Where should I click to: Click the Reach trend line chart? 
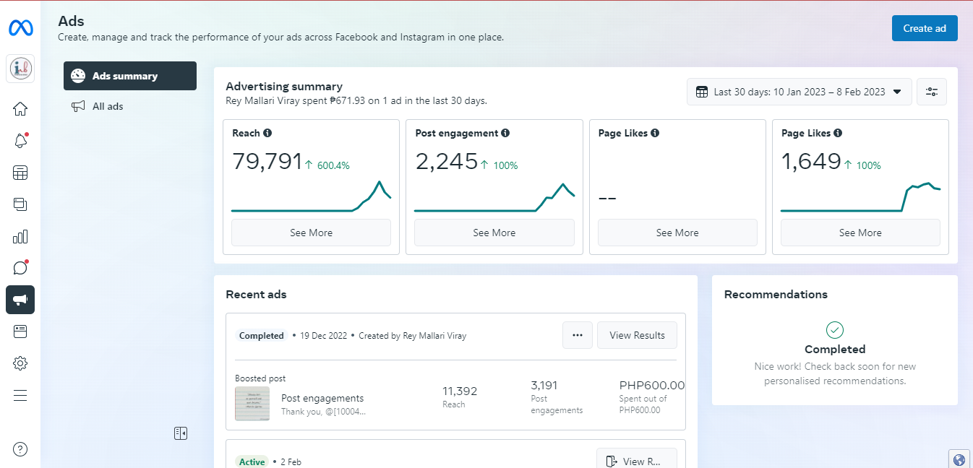pyautogui.click(x=311, y=196)
